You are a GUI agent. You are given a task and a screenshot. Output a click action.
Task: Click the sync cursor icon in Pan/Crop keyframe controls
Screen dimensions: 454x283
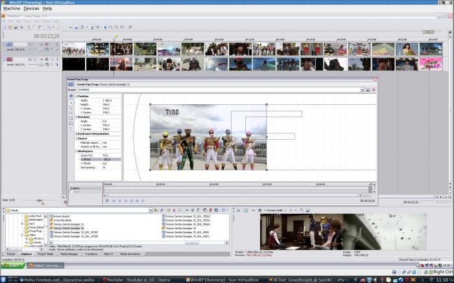point(107,201)
